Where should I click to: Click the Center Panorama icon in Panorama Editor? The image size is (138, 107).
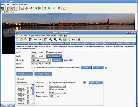tap(26, 8)
